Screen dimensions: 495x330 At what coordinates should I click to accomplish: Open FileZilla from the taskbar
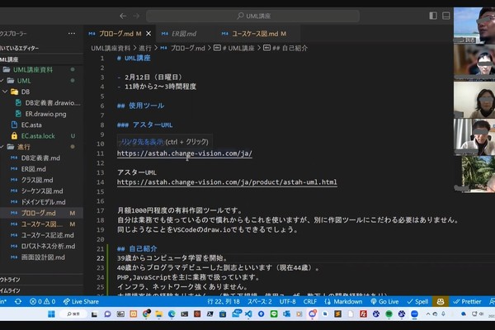(363, 313)
